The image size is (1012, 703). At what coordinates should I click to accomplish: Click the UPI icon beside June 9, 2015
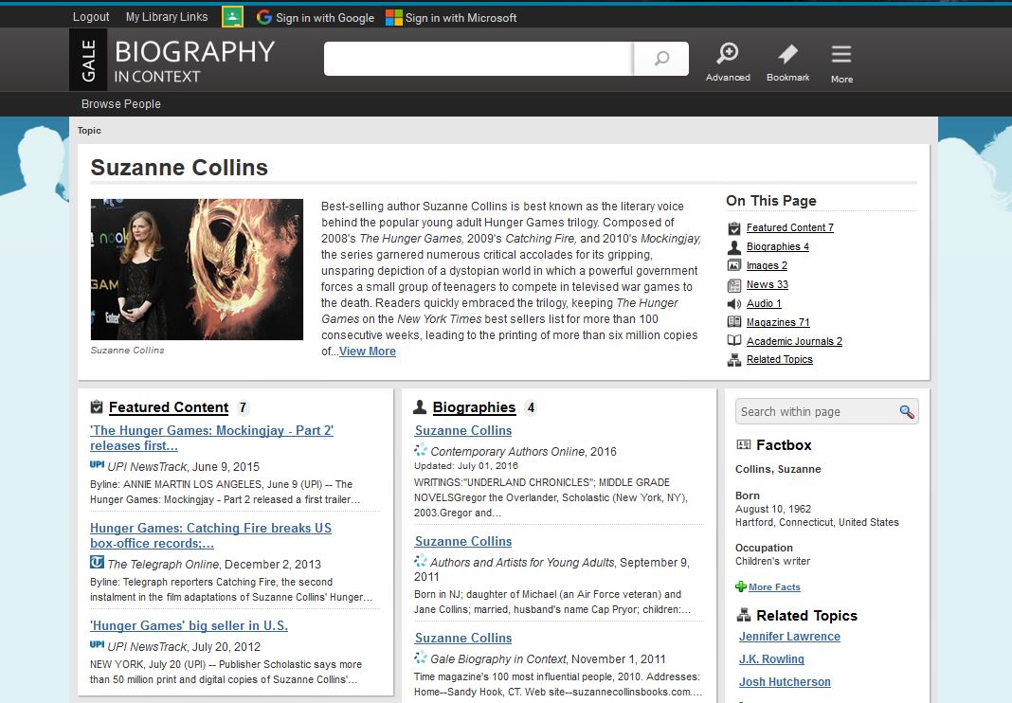point(97,464)
